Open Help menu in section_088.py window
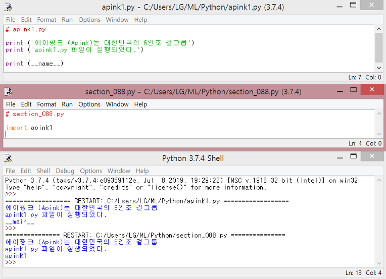The image size is (386, 279). pos(140,104)
